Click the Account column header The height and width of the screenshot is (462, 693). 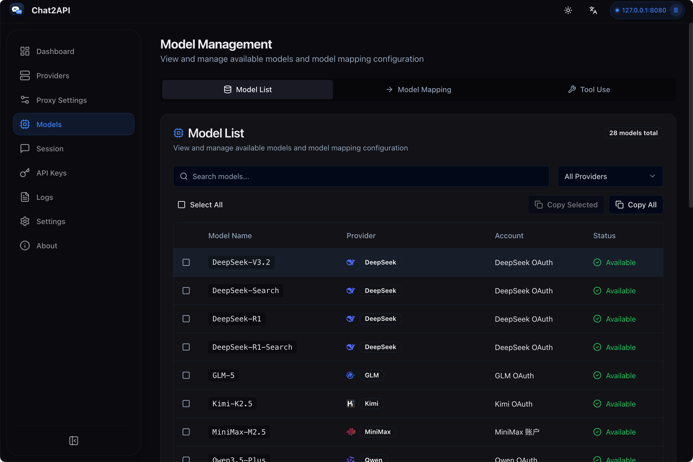point(509,236)
